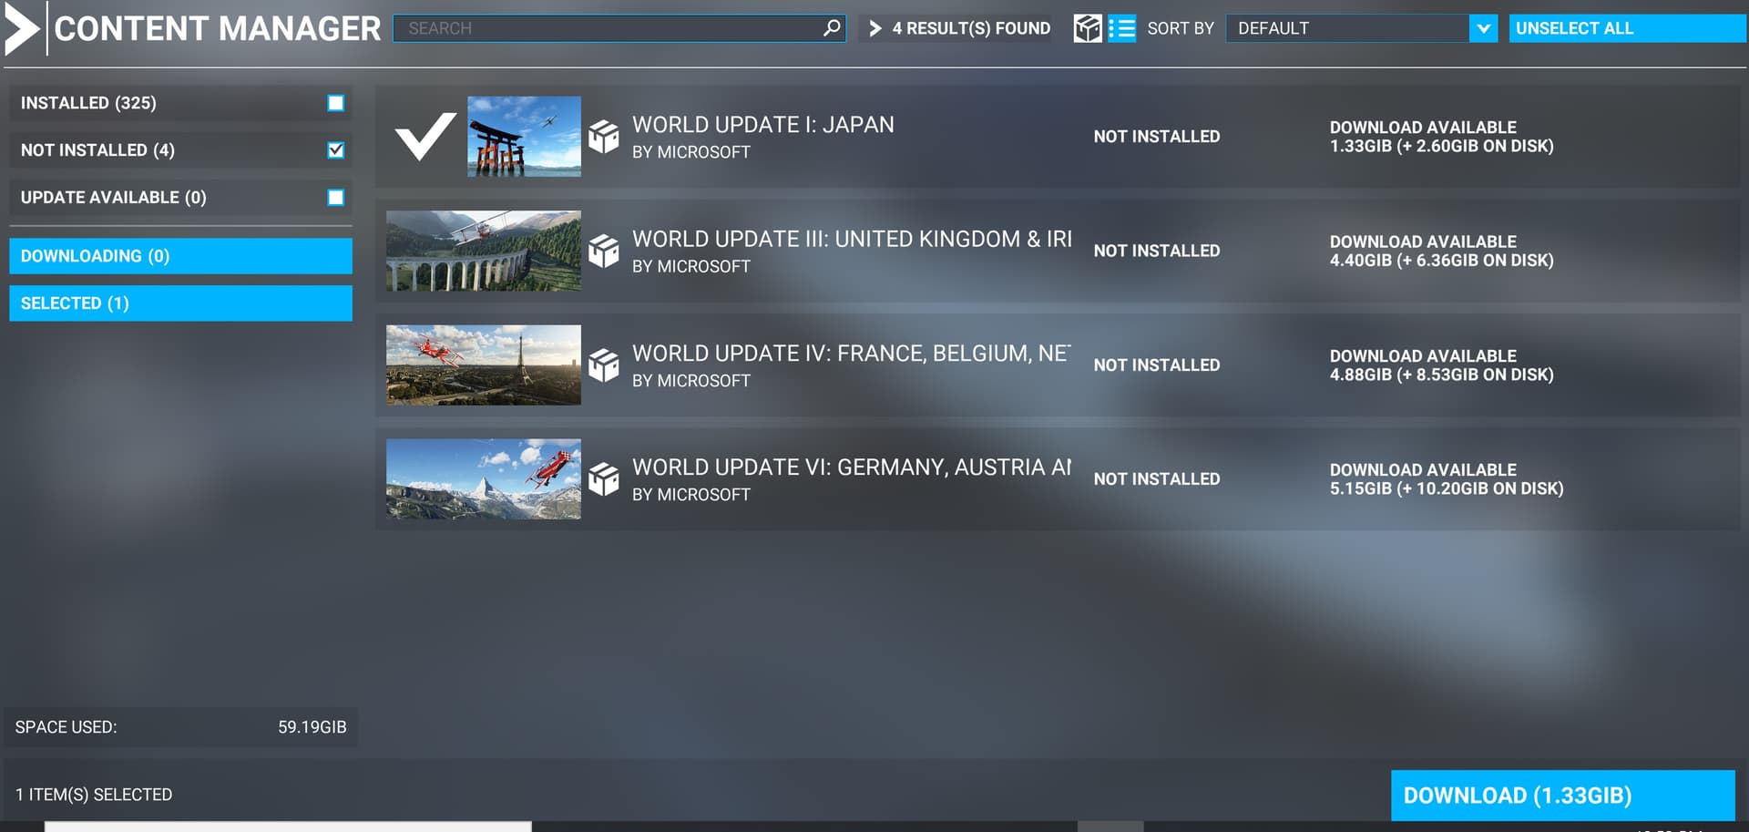Click 5.15GiB download size on Germany row
This screenshot has height=832, width=1749.
point(1447,488)
